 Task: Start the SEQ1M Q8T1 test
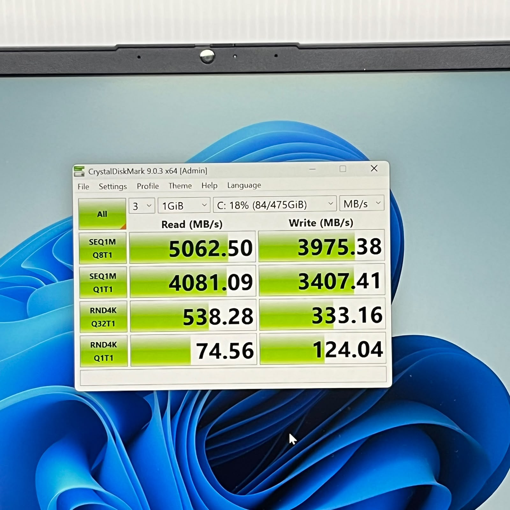(103, 248)
